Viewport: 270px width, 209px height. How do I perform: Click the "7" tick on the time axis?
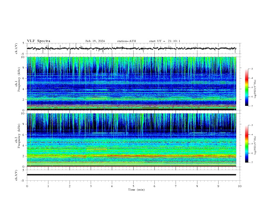[176, 186]
